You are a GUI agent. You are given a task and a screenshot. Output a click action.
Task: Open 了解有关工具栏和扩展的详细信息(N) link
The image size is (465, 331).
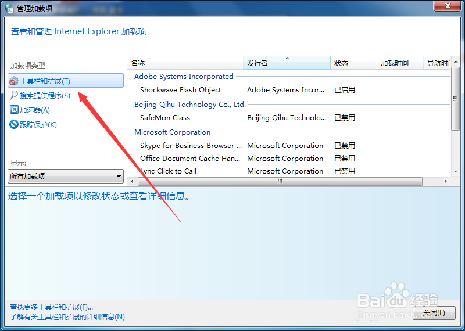point(67,317)
